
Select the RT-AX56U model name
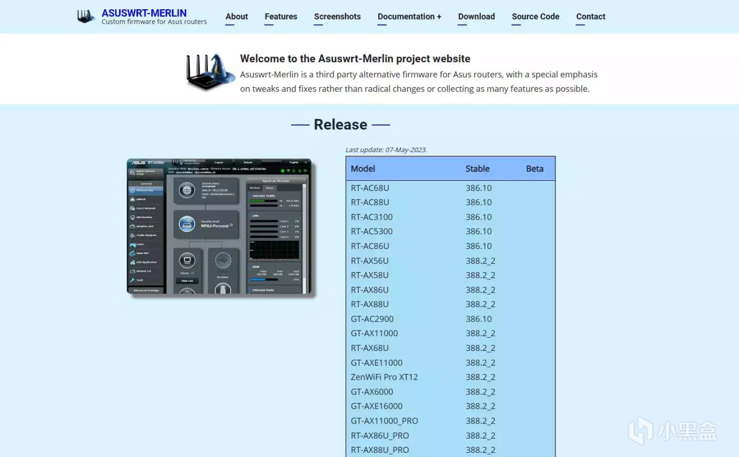click(x=369, y=261)
